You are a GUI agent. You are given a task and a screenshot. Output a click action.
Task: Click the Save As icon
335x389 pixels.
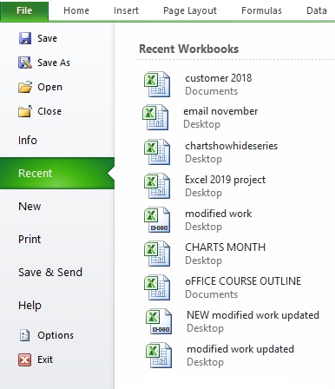pos(25,63)
